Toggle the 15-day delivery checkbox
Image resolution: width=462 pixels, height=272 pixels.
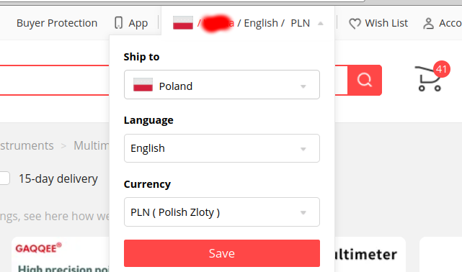coord(4,178)
